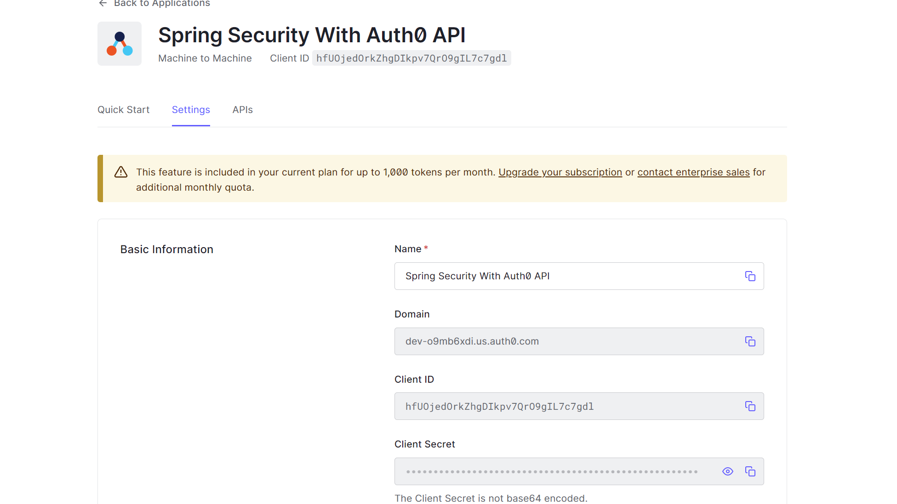This screenshot has width=897, height=504.
Task: Click the warning triangle icon in banner
Action: [x=121, y=172]
